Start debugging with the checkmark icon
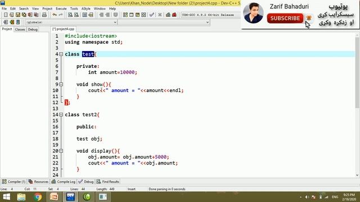The width and height of the screenshot is (360, 202). click(x=151, y=15)
